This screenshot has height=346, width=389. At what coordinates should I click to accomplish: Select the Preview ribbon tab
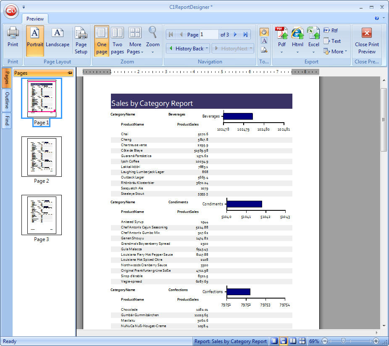pyautogui.click(x=35, y=18)
